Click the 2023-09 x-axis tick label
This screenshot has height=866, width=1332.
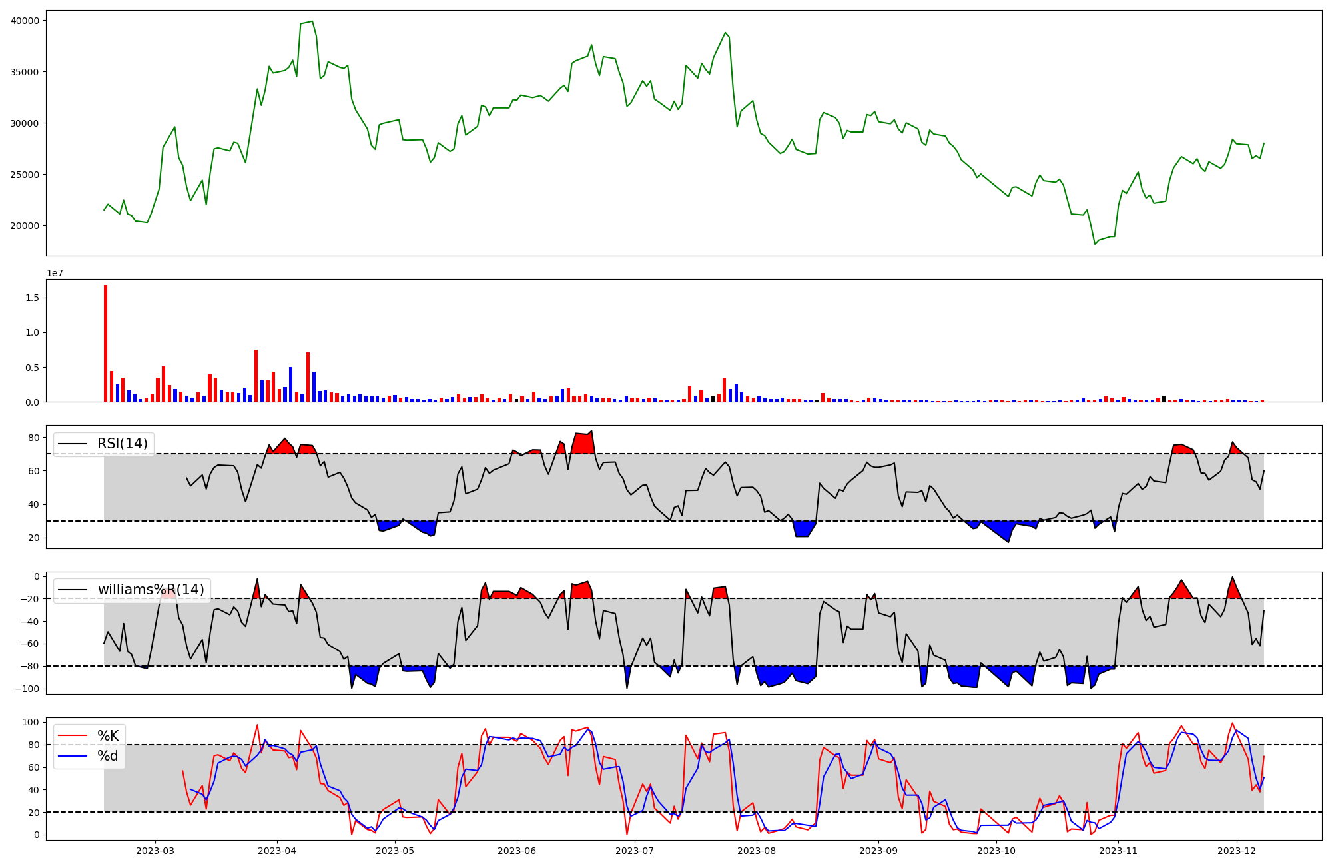tap(878, 851)
